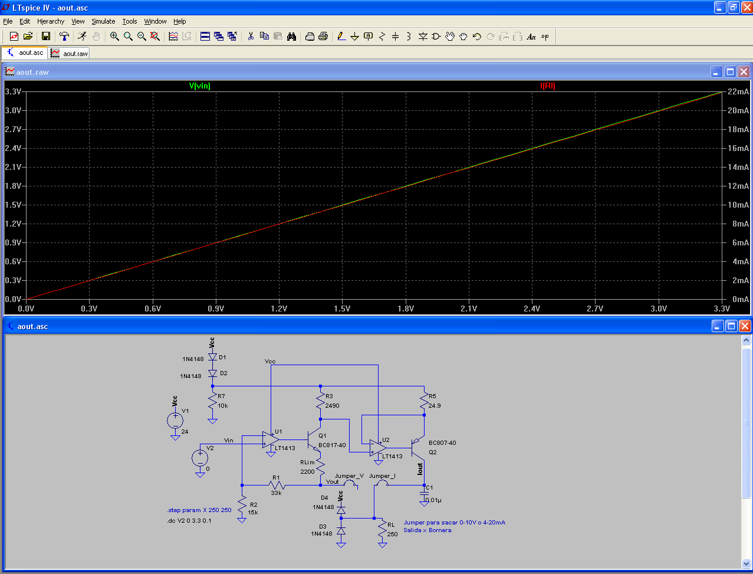Select the Capacitor component tool
753x574 pixels.
point(395,37)
